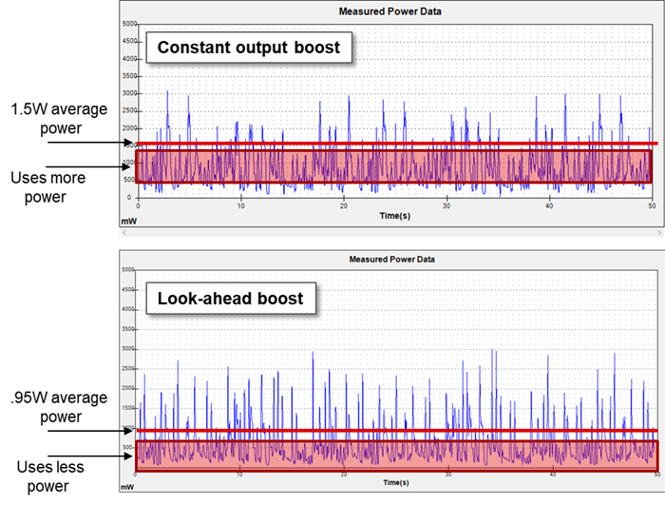Click the lower black arrow beside the top chart
The width and height of the screenshot is (665, 505).
point(127,166)
